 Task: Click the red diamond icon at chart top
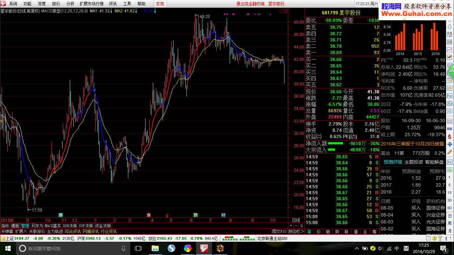point(281,11)
